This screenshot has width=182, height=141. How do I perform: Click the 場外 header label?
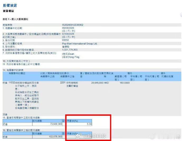click(163, 73)
